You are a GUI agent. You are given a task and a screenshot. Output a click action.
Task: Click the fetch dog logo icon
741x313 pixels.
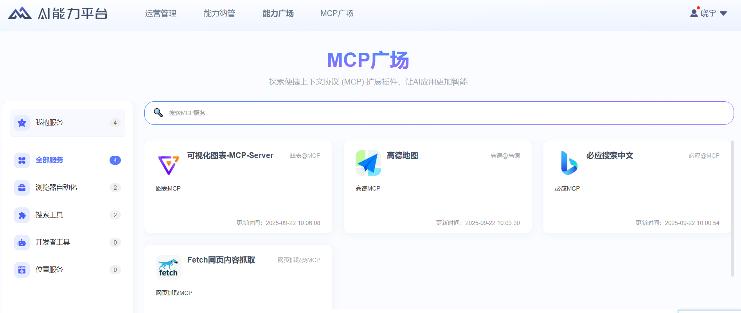169,268
